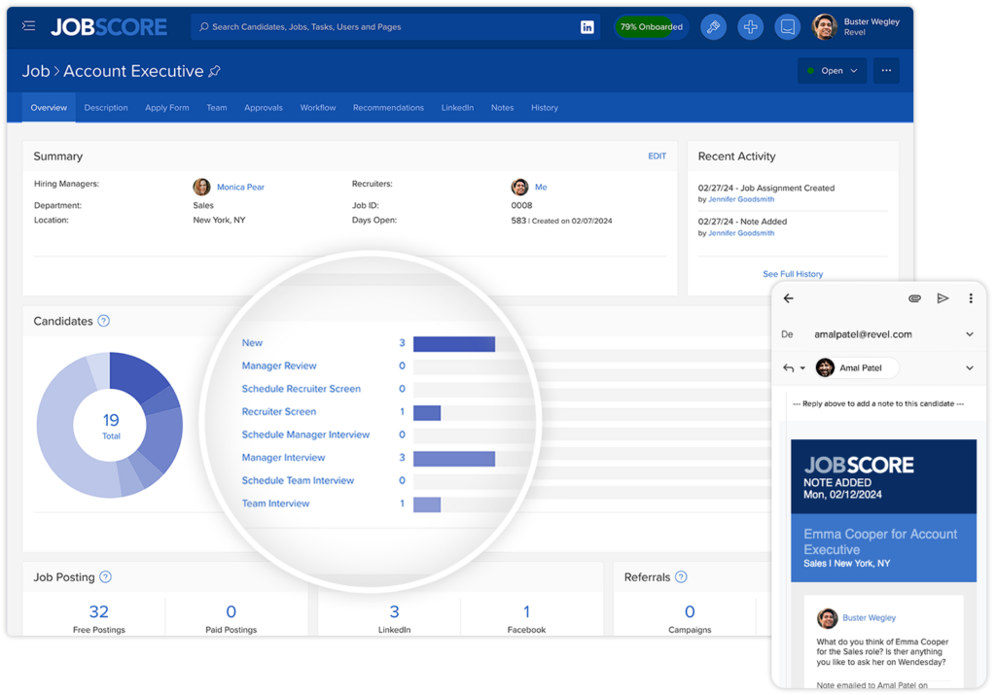Image resolution: width=996 pixels, height=695 pixels.
Task: Switch to the Workflow tab
Action: (x=318, y=108)
